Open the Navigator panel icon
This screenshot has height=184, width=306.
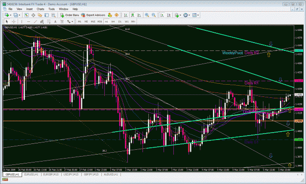click(x=40, y=15)
